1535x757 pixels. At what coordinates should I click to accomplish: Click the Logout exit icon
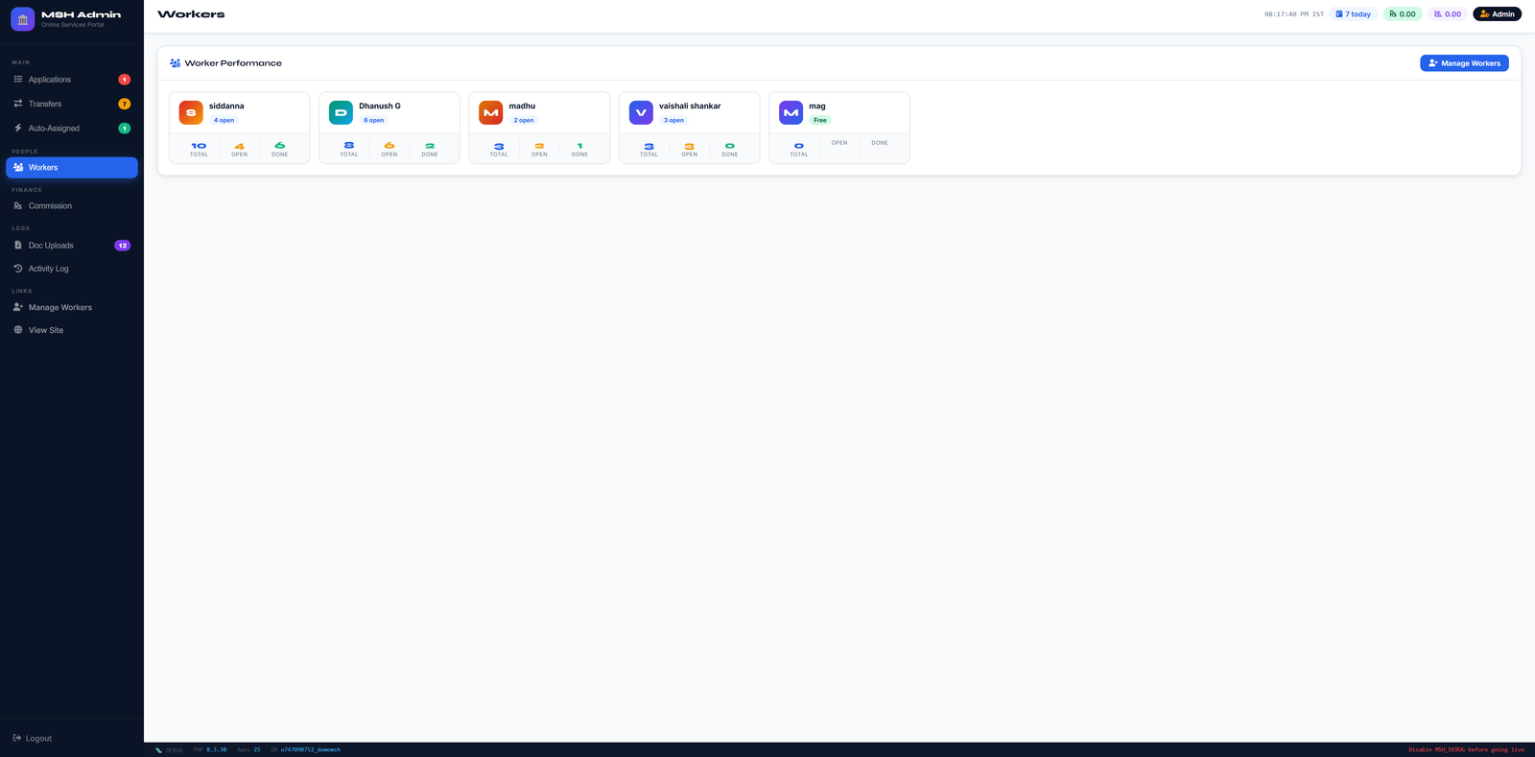17,738
